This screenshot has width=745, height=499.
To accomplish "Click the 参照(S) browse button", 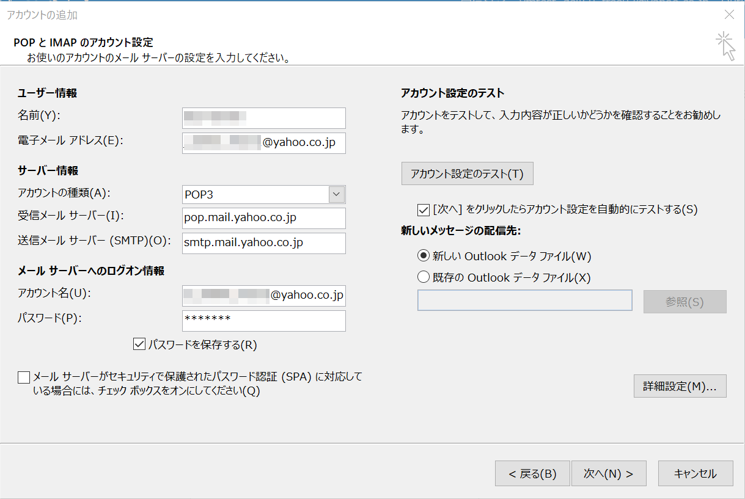I will [685, 302].
